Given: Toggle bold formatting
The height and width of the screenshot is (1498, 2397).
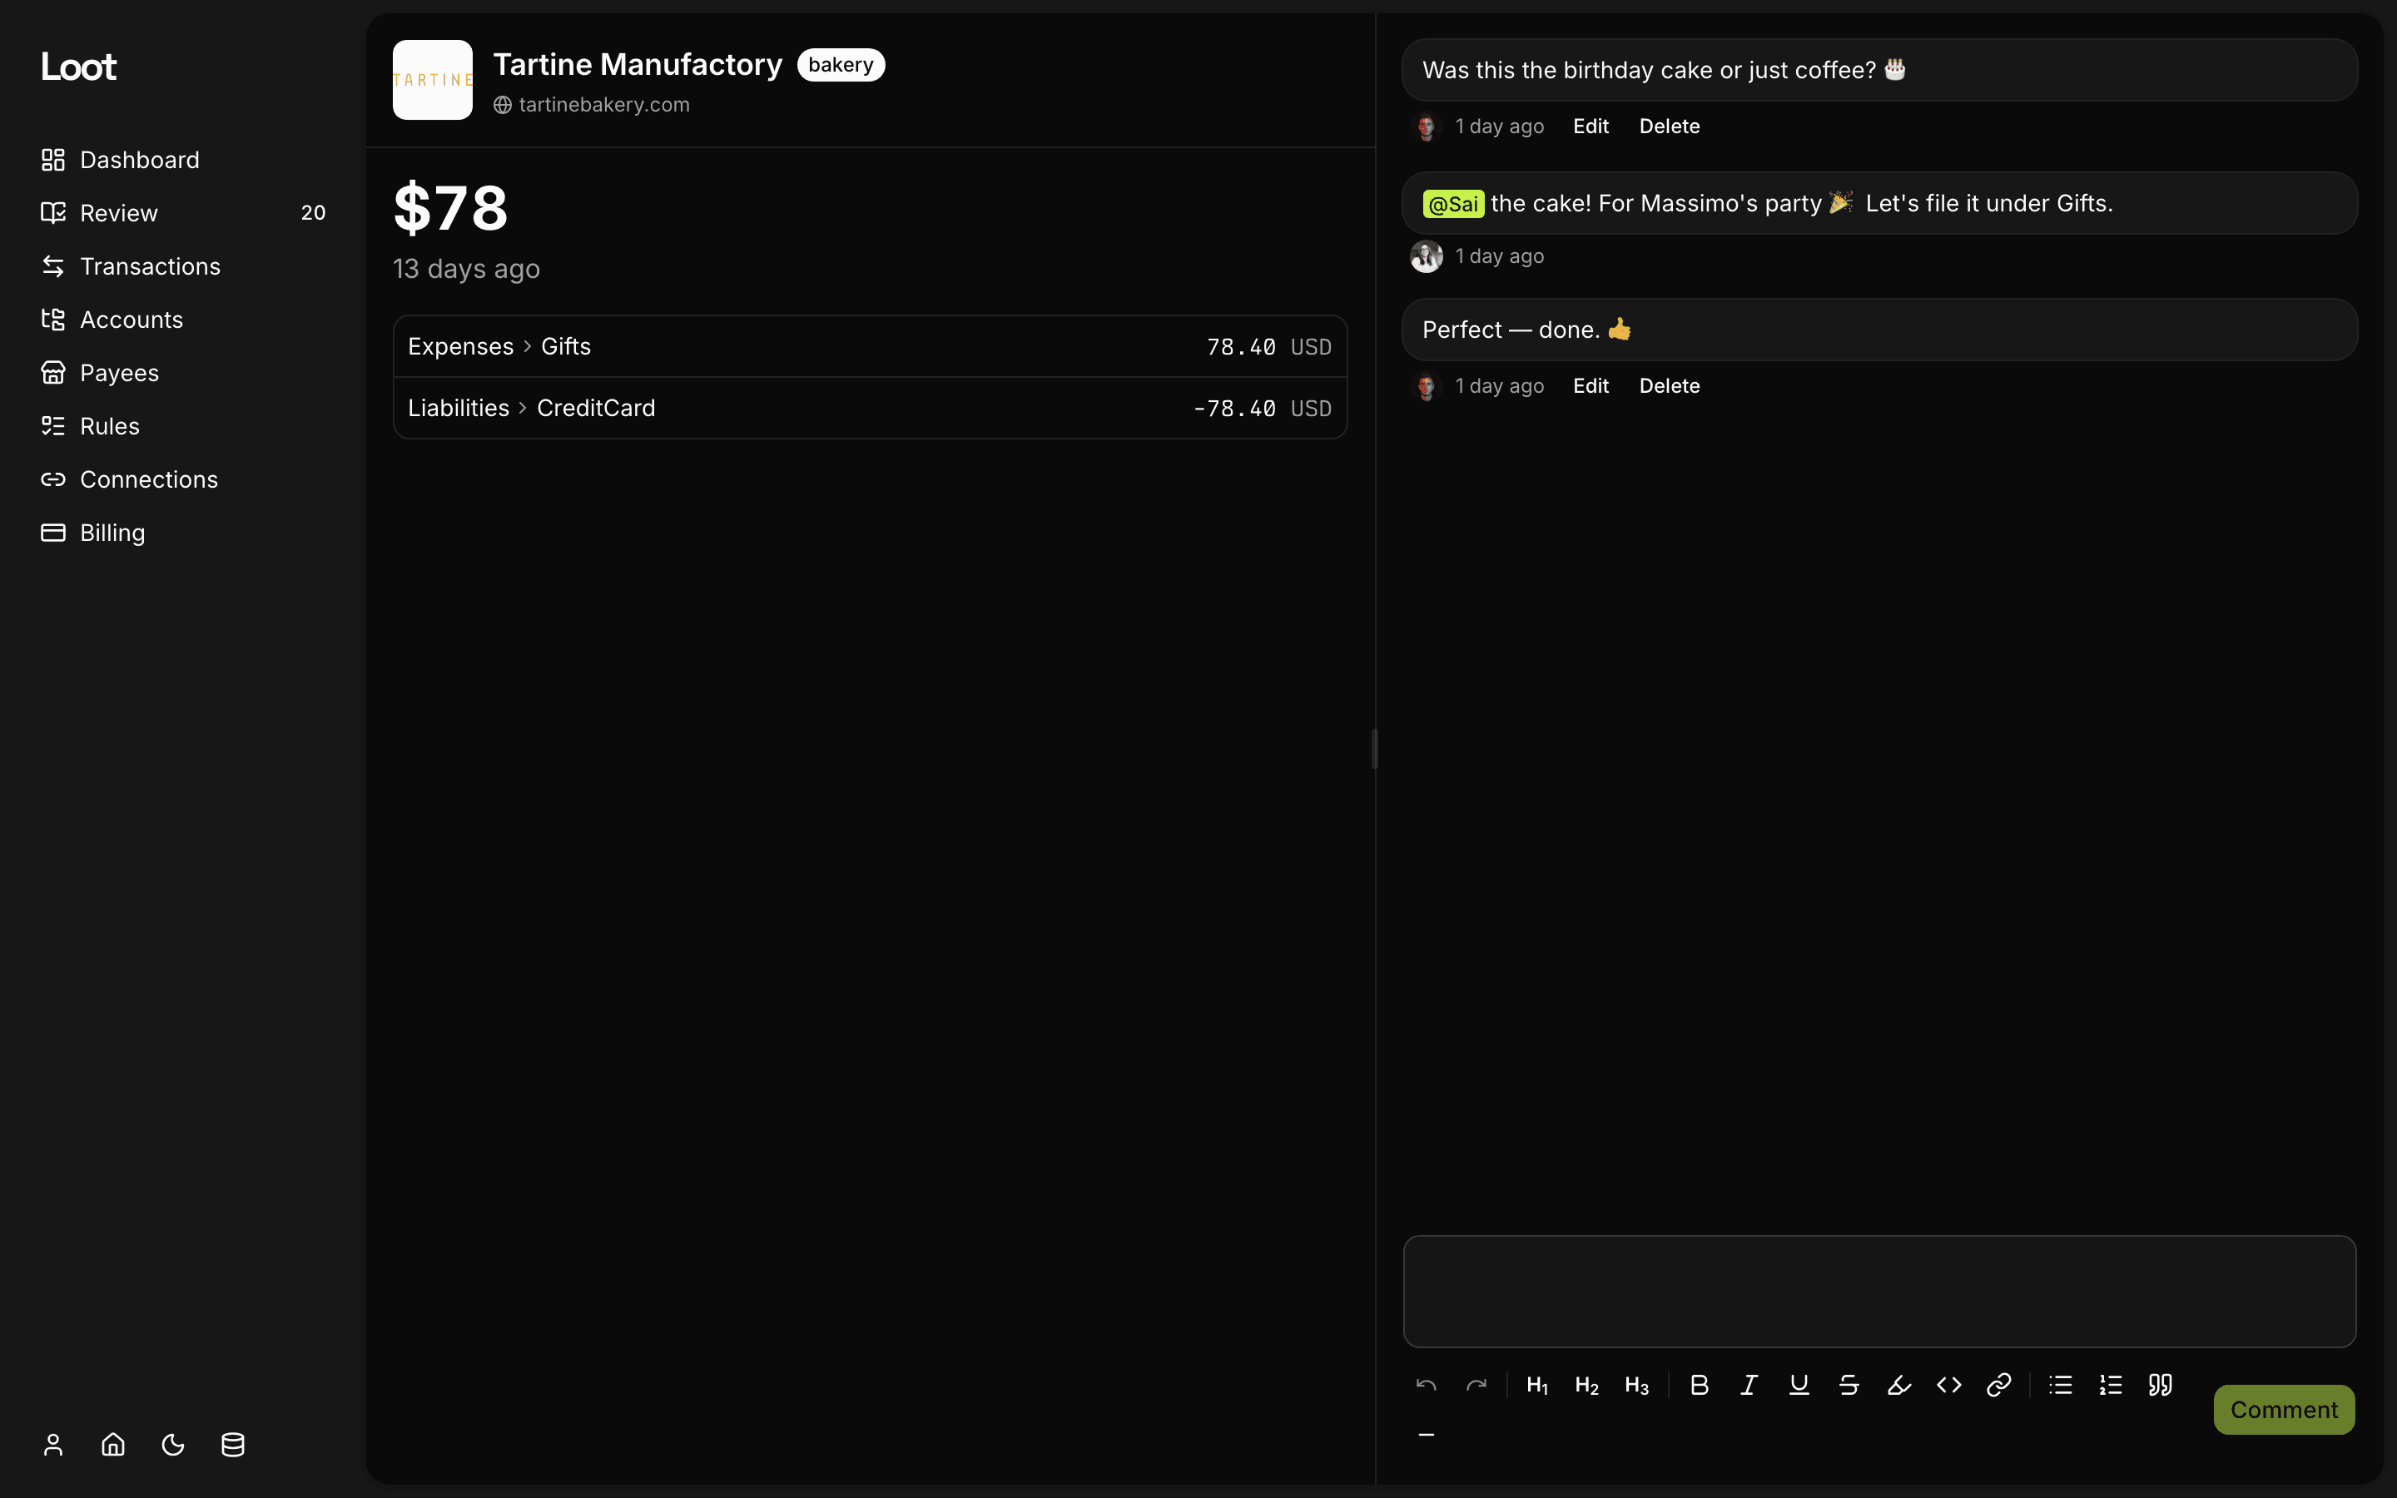Looking at the screenshot, I should 1699,1385.
